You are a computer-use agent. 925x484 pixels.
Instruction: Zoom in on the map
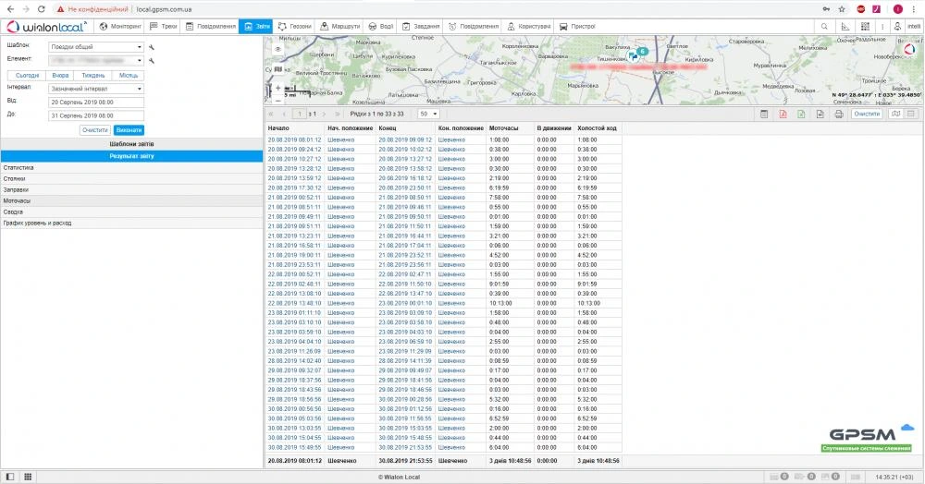[x=277, y=88]
